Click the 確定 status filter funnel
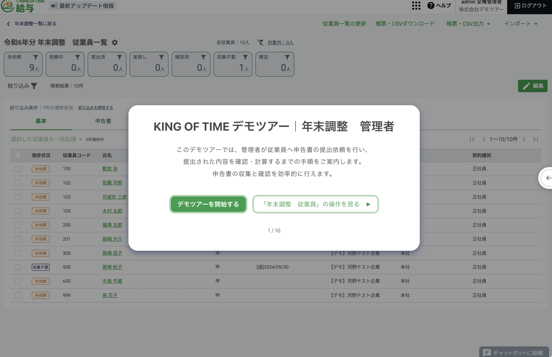 click(287, 57)
